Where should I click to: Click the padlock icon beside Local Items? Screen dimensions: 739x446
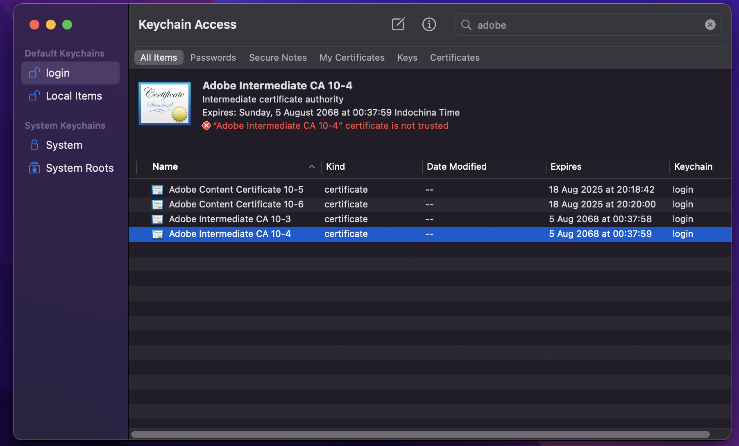[34, 96]
